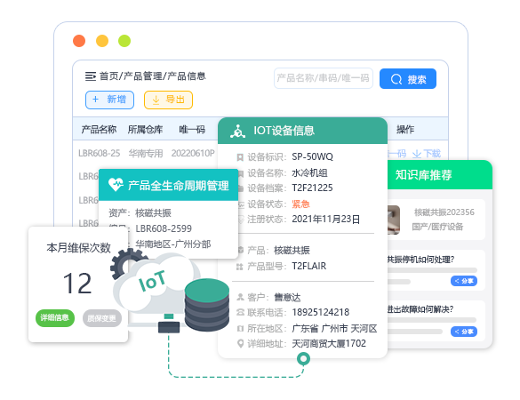Click device archive value T2F21225
The width and height of the screenshot is (520, 400).
pos(312,188)
